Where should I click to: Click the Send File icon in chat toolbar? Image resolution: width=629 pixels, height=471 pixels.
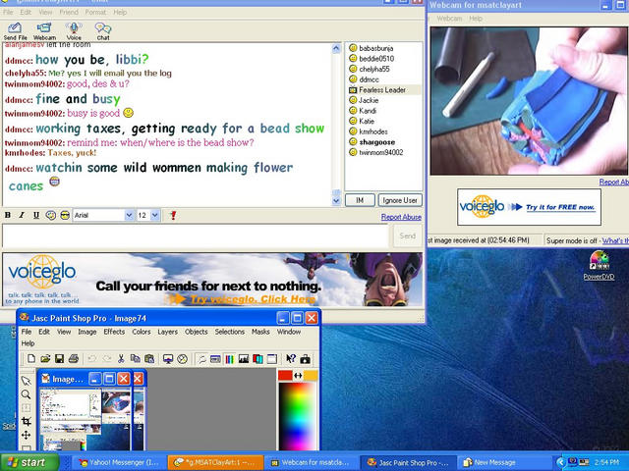click(15, 30)
